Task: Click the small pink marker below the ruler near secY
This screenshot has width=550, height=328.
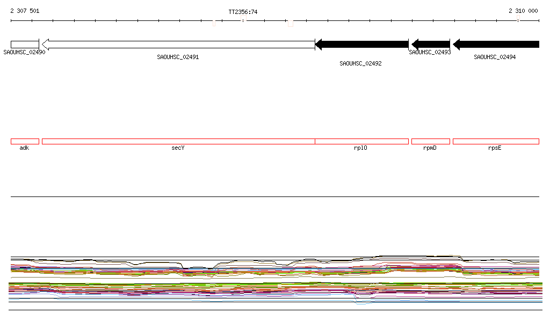Action: pyautogui.click(x=214, y=23)
